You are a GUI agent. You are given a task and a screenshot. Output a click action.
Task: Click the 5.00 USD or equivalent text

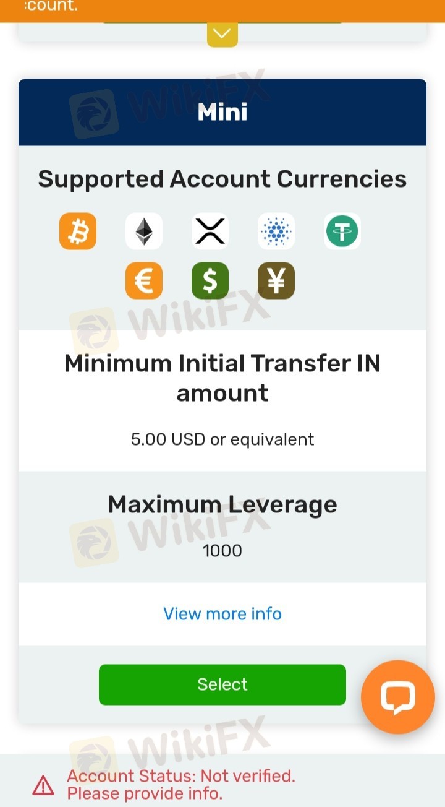click(x=222, y=439)
